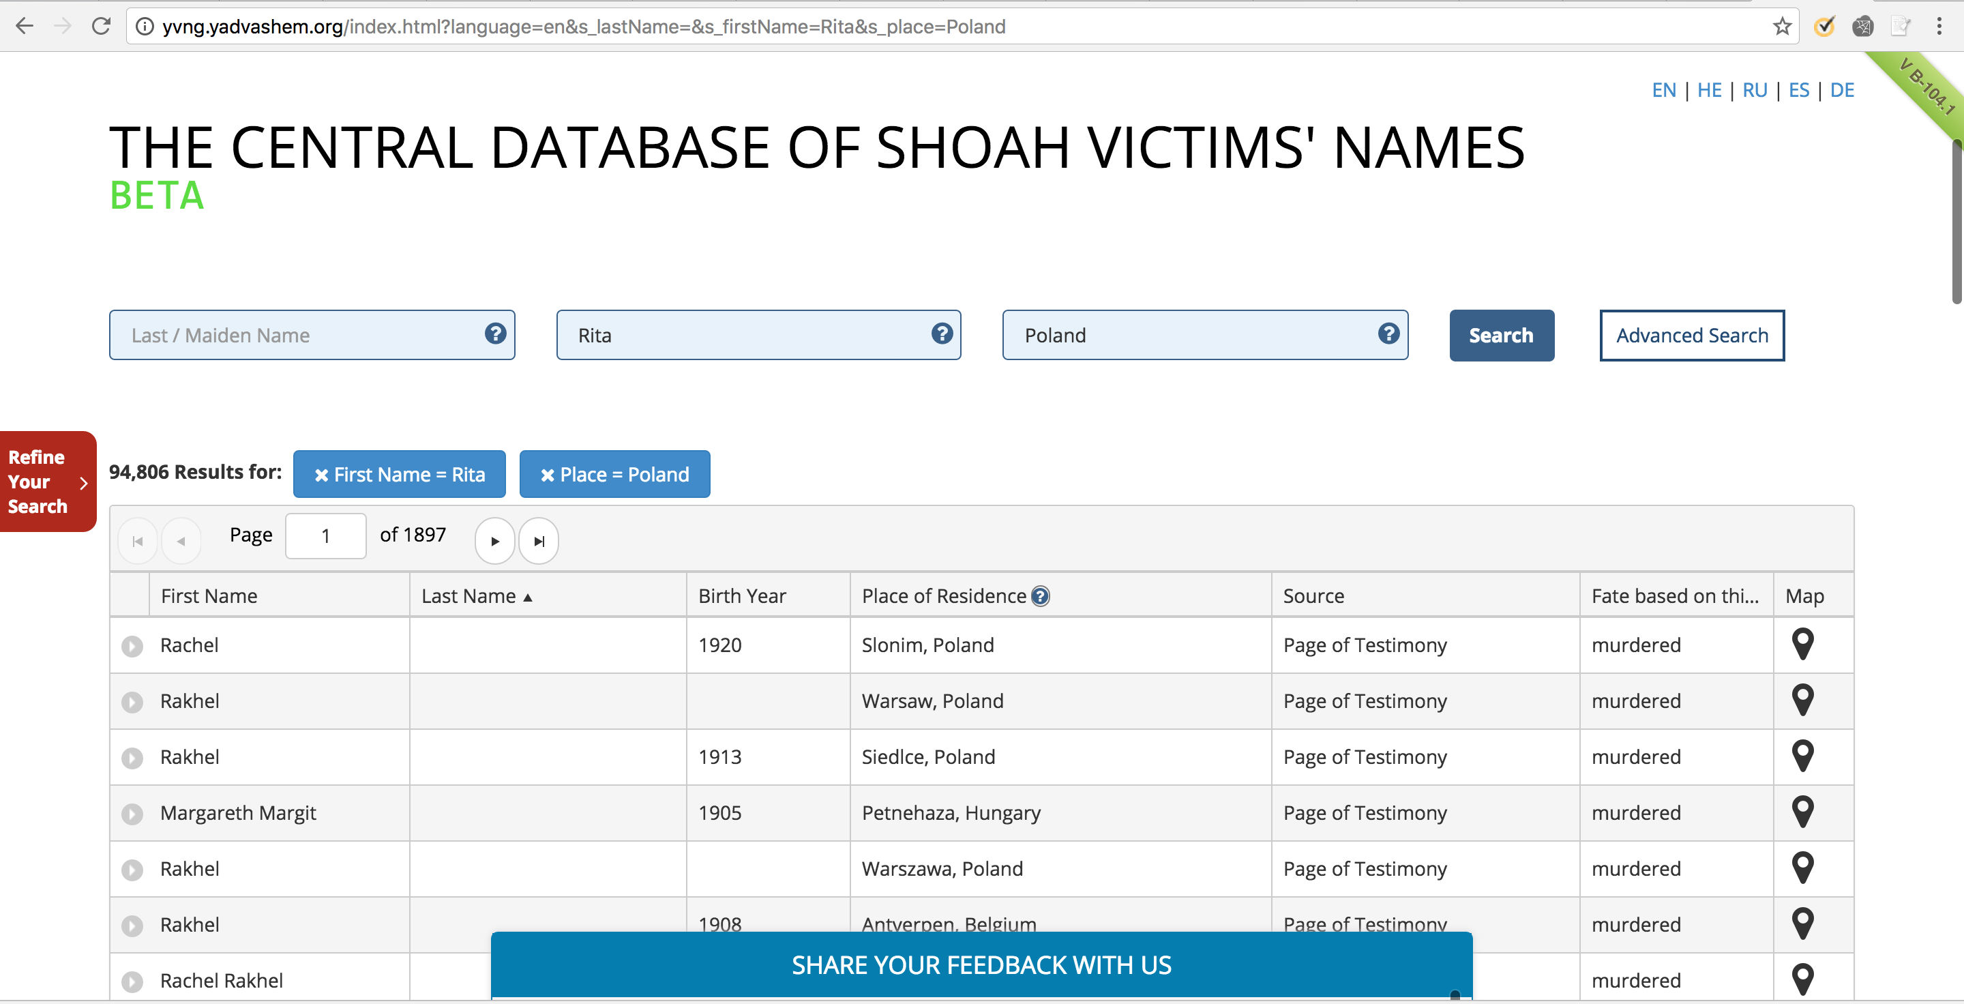Click help icon in Poland place field

1388,333
